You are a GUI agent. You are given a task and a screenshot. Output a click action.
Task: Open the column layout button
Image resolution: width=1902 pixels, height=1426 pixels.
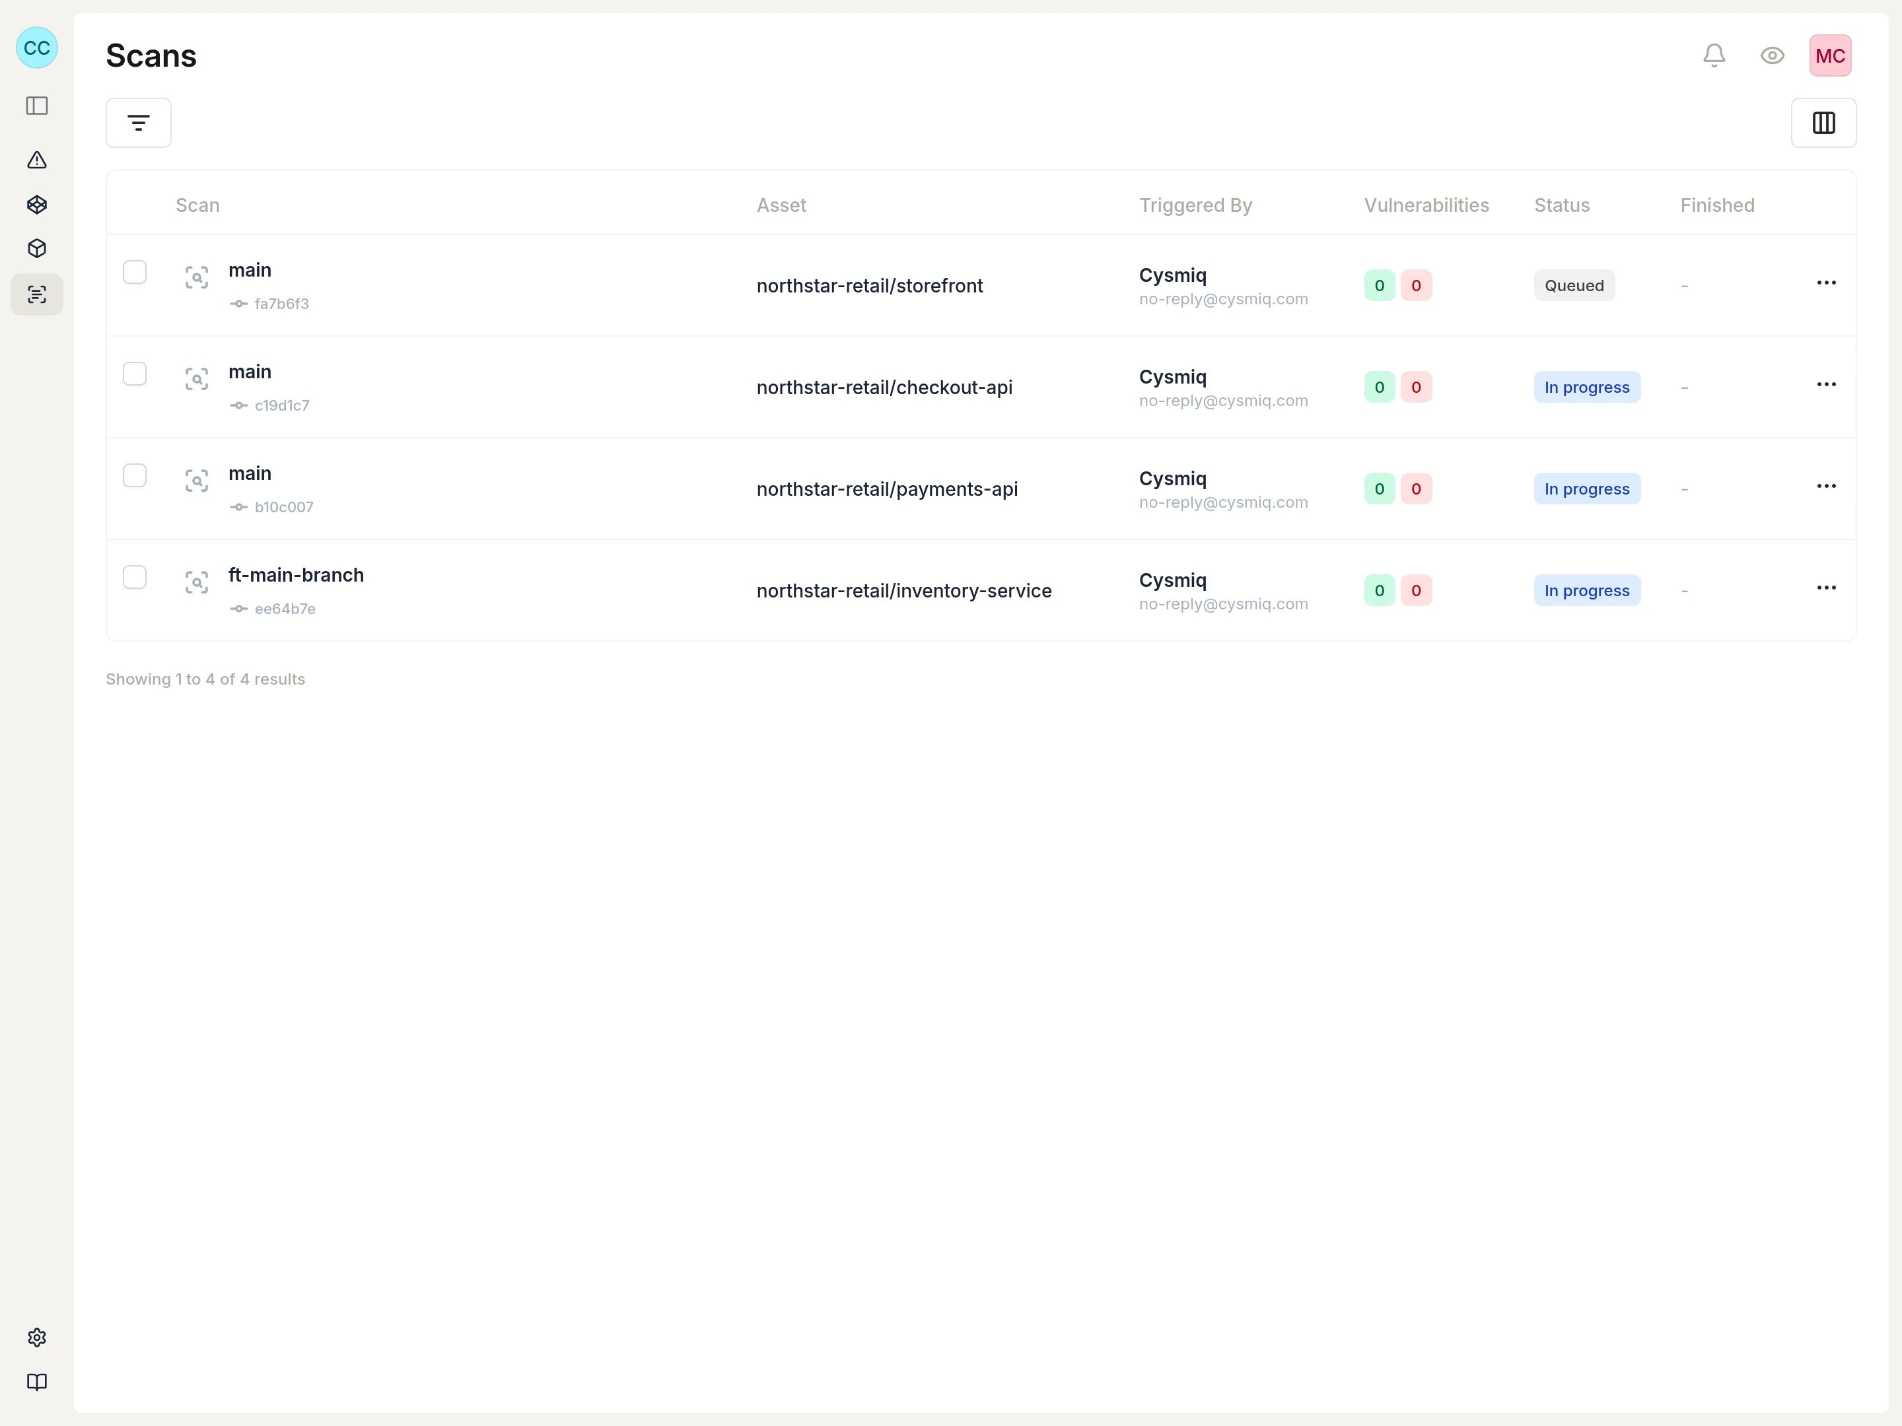1824,123
